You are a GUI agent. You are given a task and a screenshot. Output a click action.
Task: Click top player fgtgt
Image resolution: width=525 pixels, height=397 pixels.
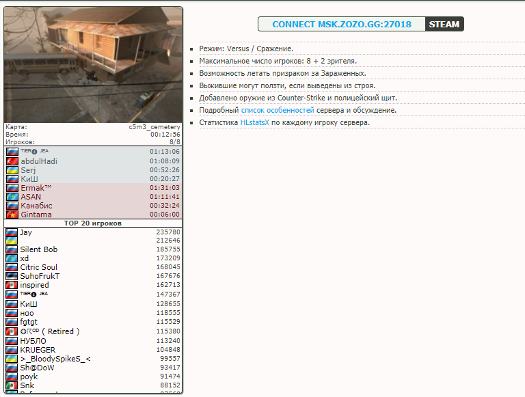pyautogui.click(x=29, y=322)
